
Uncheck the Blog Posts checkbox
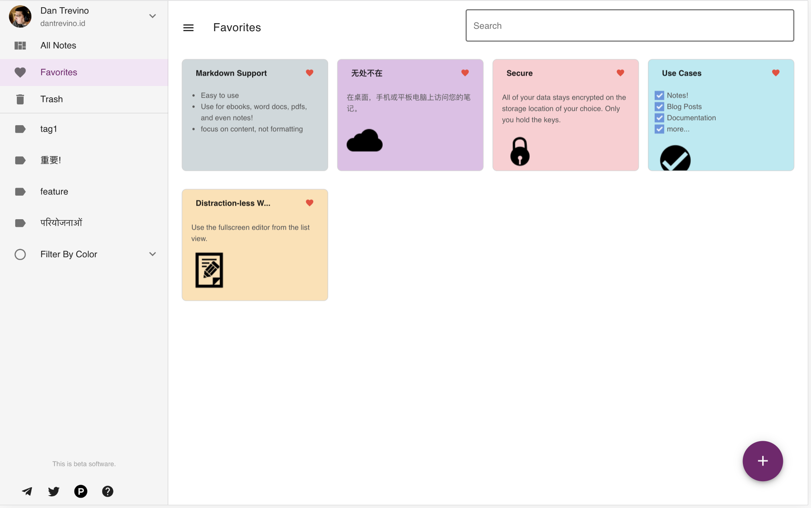659,107
